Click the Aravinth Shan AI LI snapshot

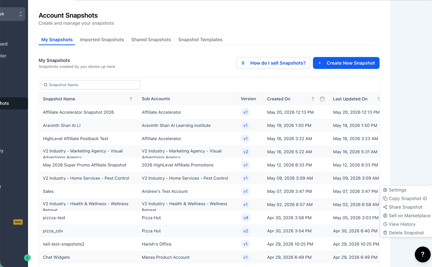(62, 125)
